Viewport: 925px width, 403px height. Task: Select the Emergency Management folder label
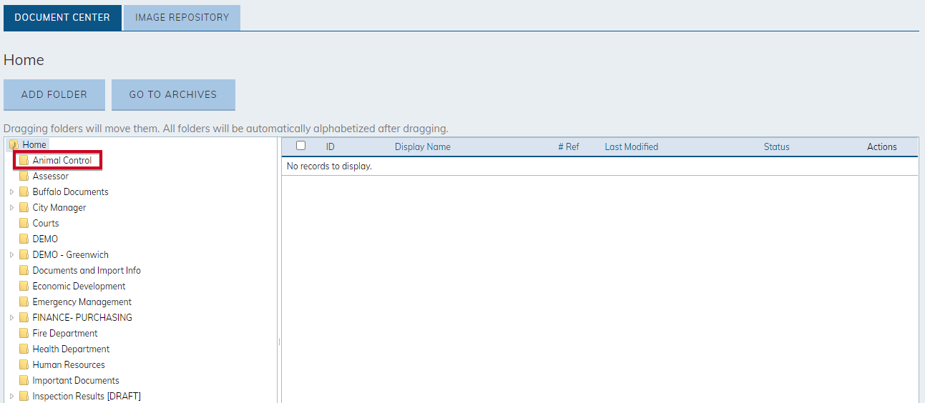(x=82, y=302)
